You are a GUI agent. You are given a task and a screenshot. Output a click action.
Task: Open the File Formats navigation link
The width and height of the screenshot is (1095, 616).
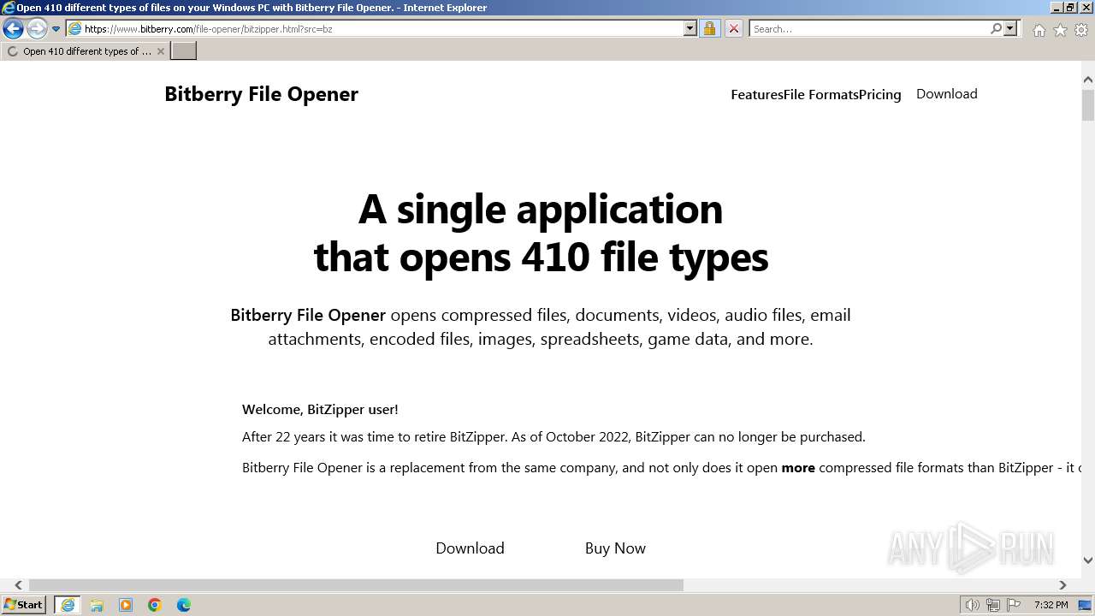click(x=821, y=95)
